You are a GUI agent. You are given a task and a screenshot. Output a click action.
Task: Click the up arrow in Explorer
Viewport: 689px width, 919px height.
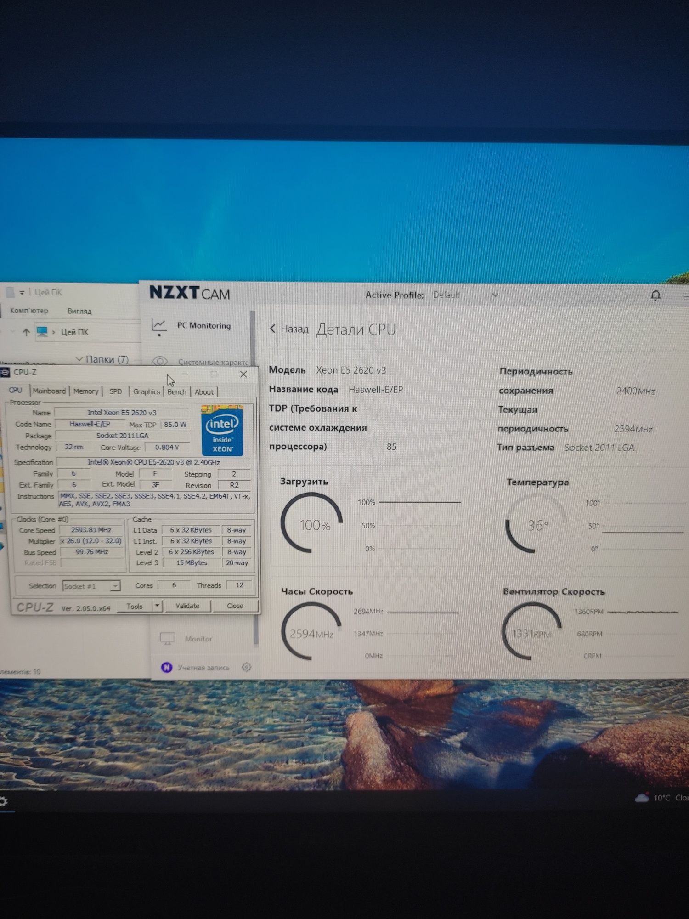tap(26, 332)
